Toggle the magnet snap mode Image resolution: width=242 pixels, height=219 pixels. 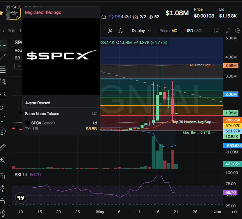tap(3, 176)
